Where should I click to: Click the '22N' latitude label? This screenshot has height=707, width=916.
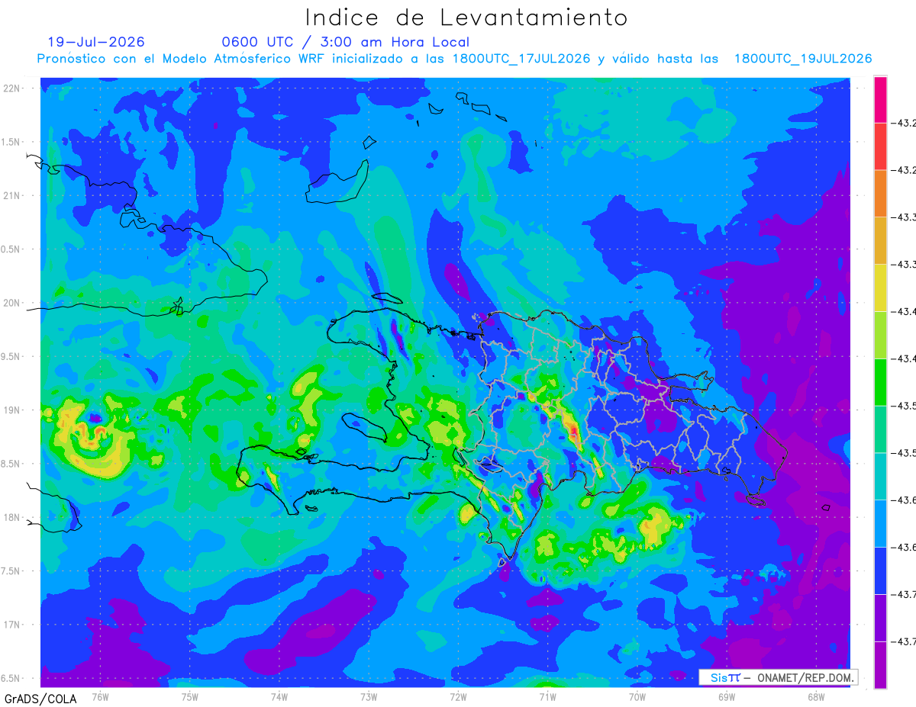coord(11,88)
